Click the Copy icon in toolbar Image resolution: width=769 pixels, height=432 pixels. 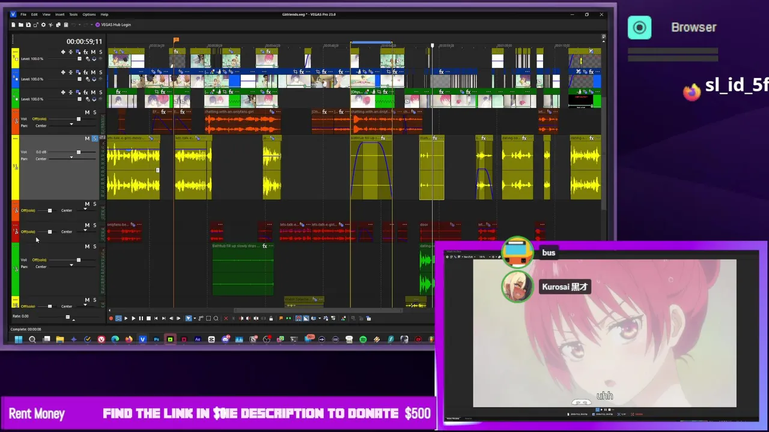[58, 25]
